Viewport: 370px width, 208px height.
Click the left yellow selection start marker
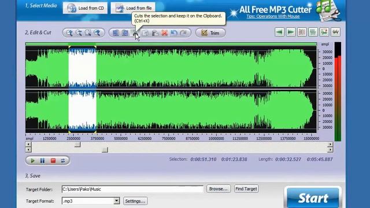click(69, 47)
